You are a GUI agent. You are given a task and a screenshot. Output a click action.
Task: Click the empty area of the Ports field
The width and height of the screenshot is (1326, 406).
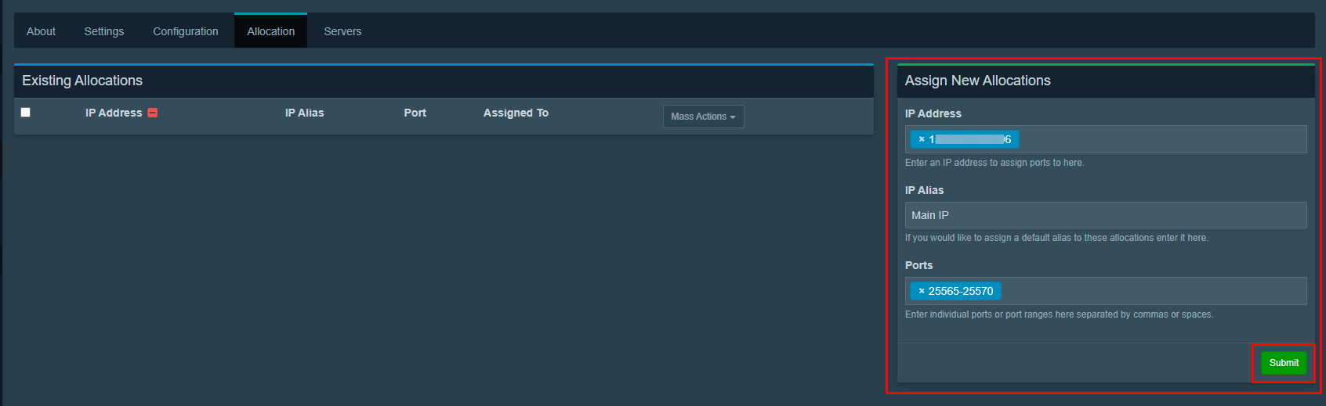click(x=1152, y=291)
